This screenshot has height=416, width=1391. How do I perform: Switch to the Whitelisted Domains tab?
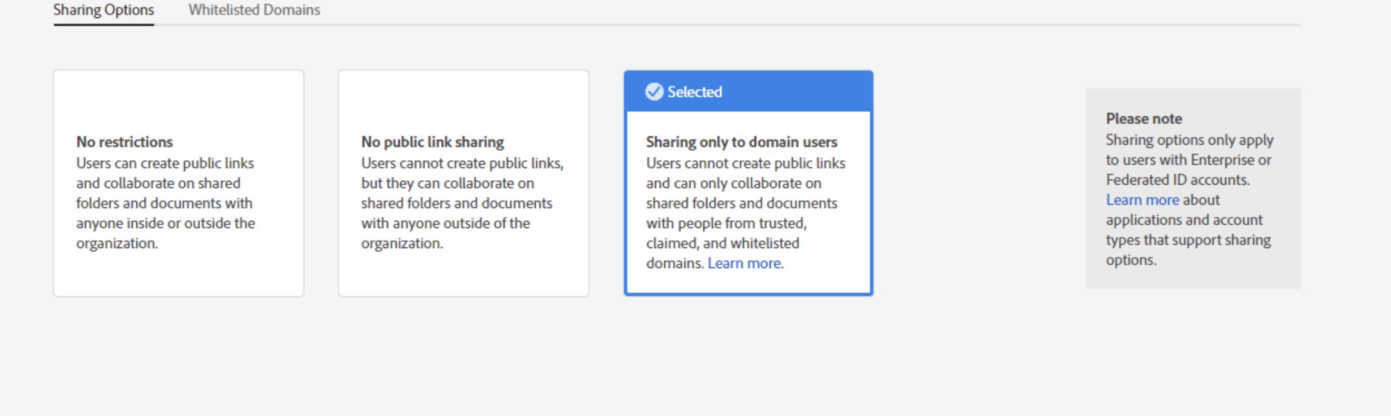point(254,10)
